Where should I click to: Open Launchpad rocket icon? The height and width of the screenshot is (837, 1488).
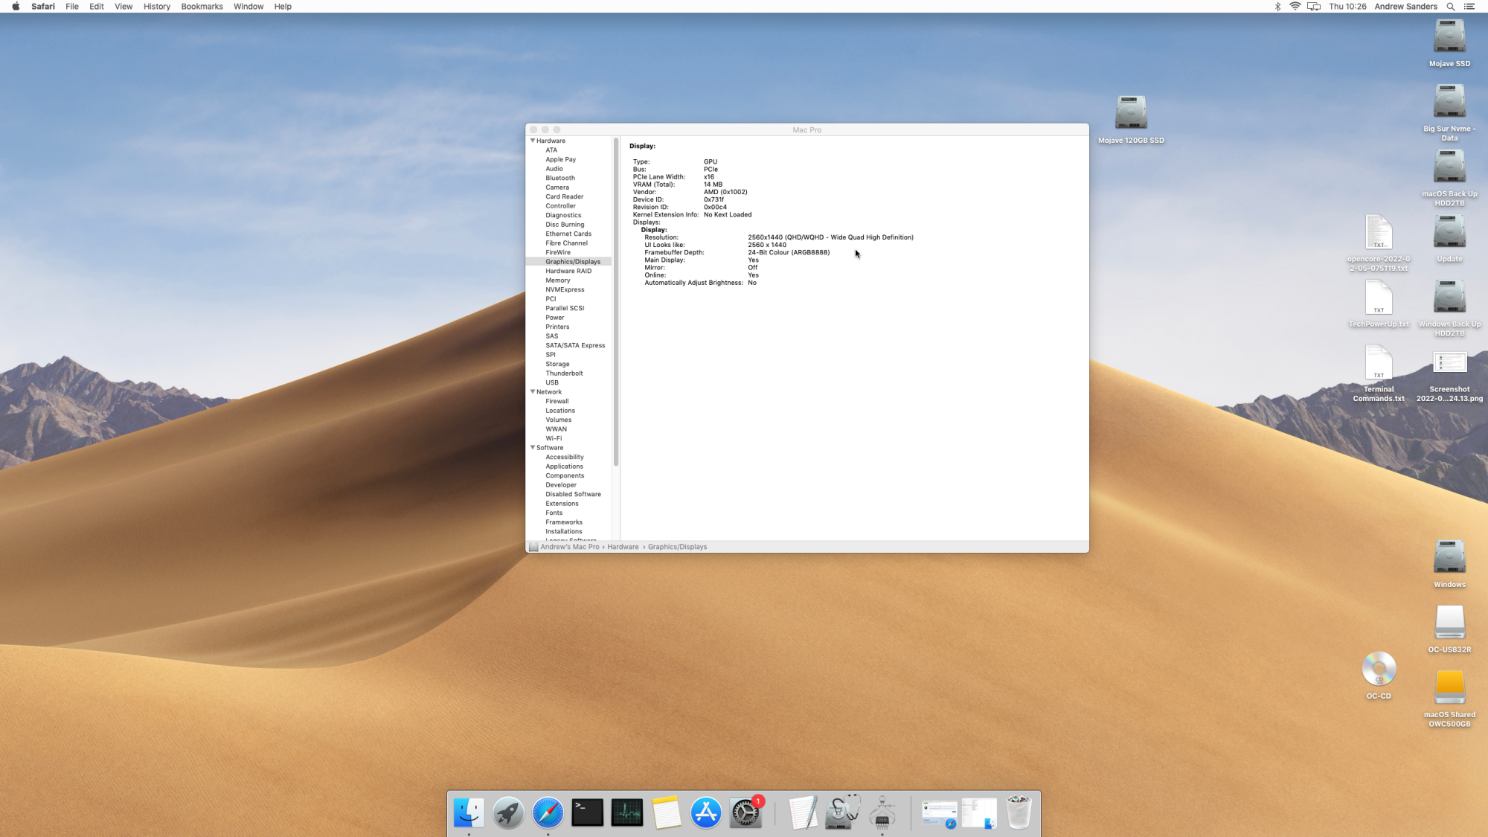click(508, 812)
